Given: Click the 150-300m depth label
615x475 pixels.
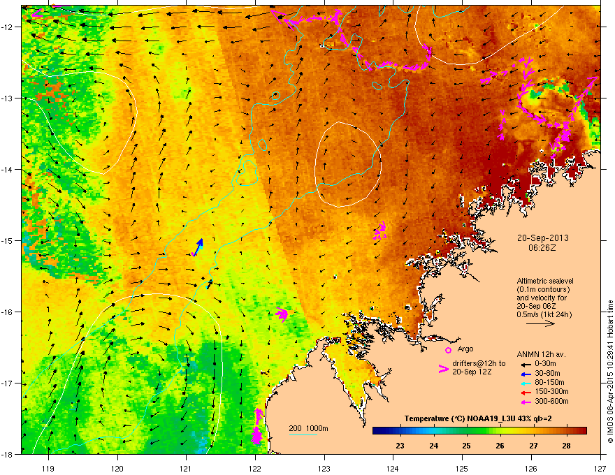Looking at the screenshot, I should pyautogui.click(x=551, y=391).
